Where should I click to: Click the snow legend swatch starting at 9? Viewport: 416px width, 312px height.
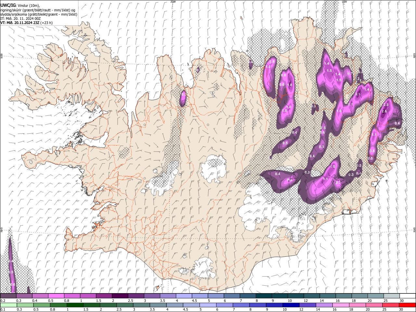pos(280,296)
